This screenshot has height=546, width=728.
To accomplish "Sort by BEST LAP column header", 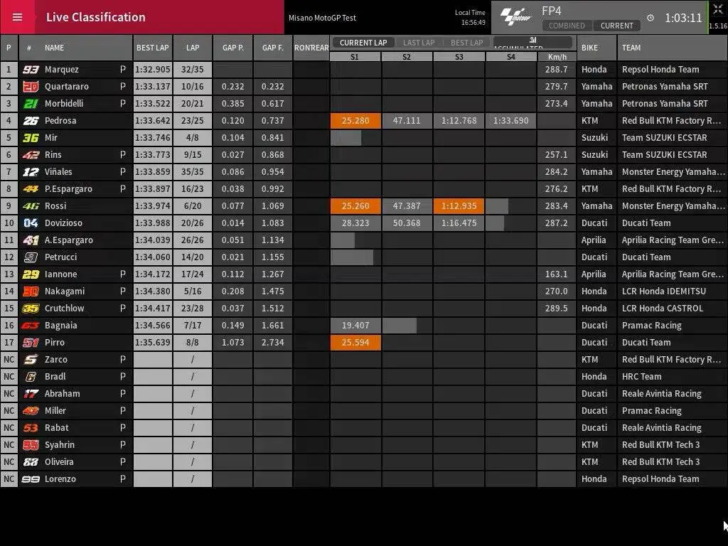I will 152,48.
